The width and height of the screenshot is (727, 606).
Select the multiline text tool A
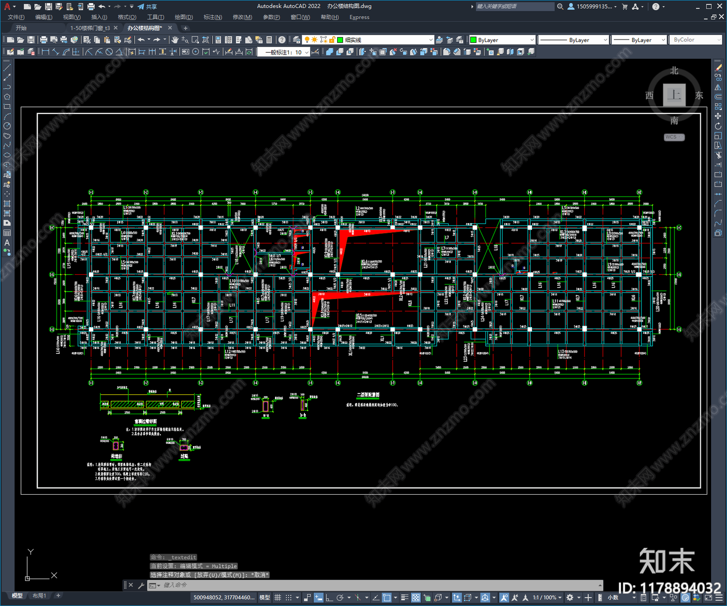pos(7,243)
